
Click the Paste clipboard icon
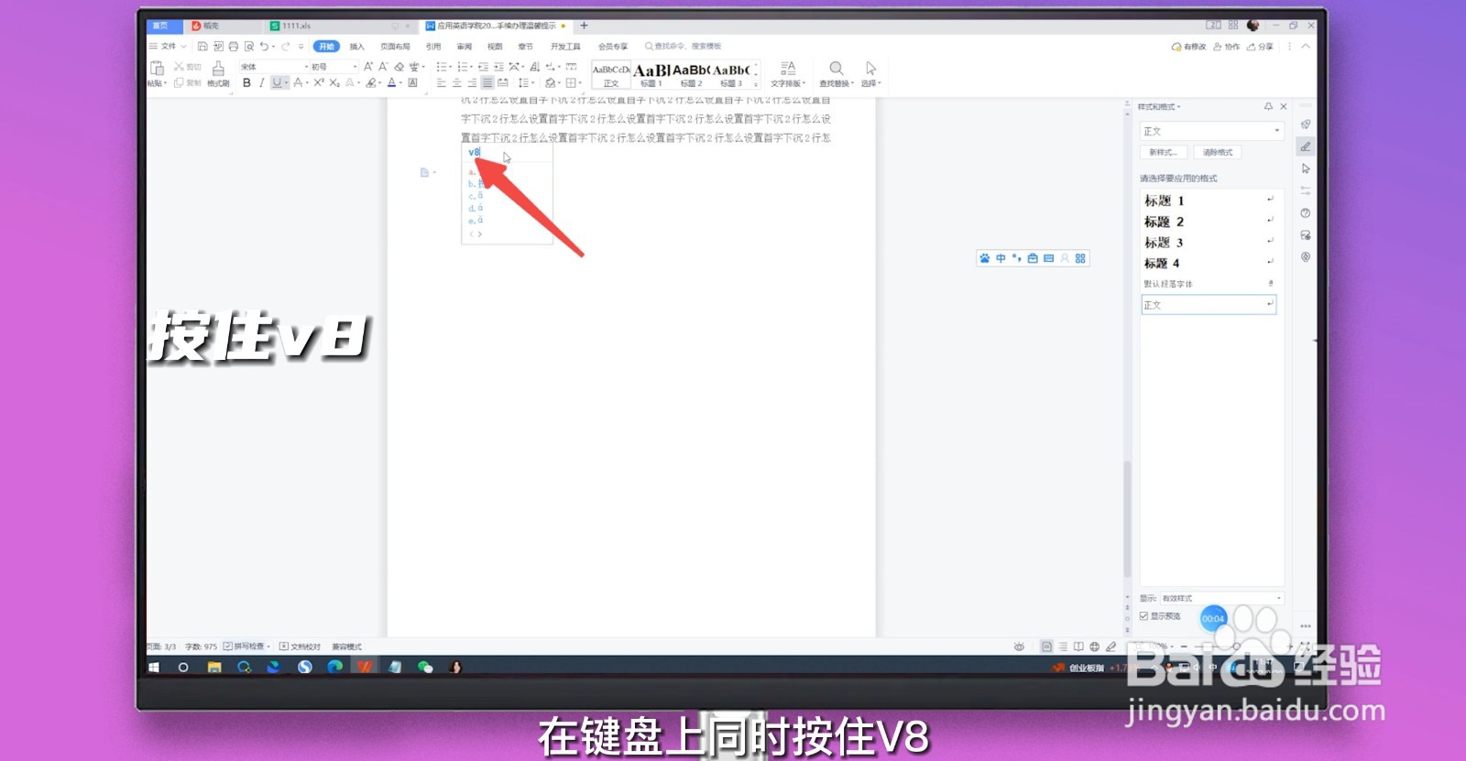(x=157, y=69)
